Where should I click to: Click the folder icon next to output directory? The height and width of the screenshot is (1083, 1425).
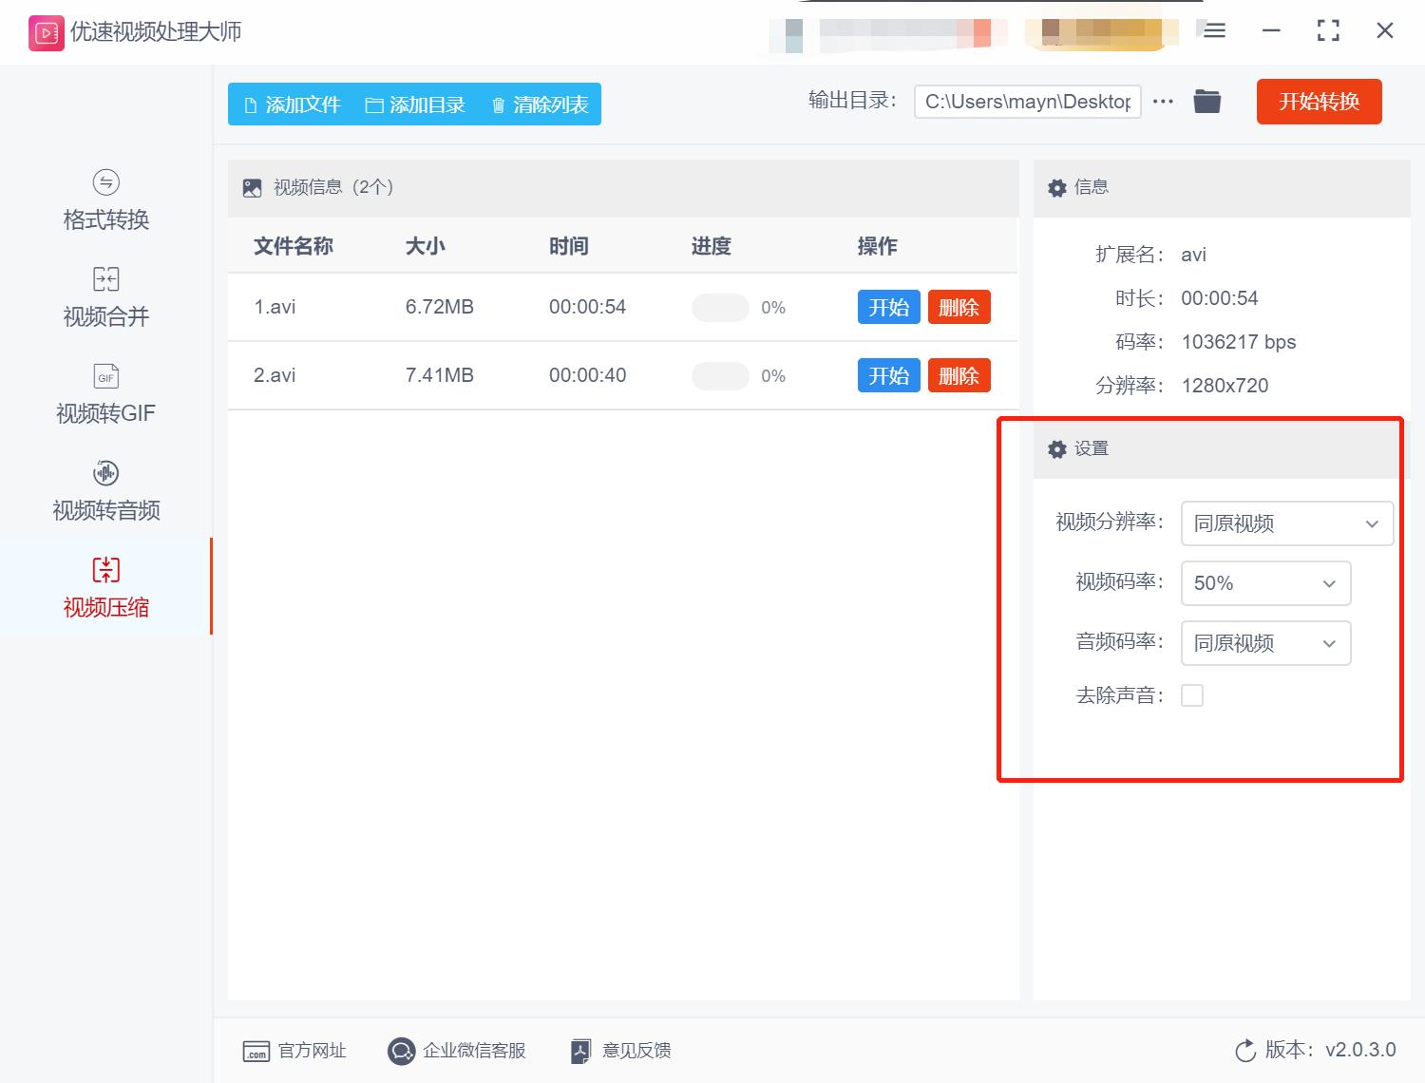[1206, 101]
